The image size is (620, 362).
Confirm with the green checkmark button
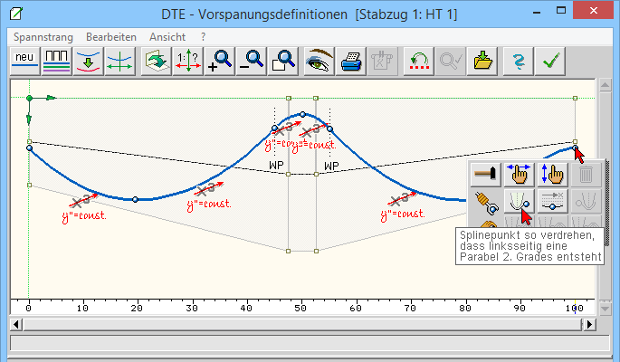point(548,62)
